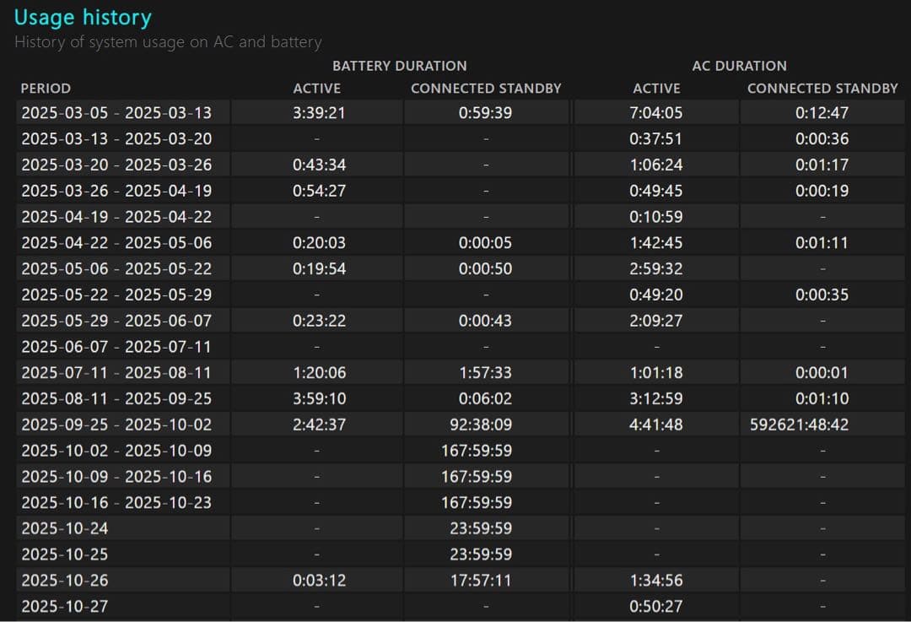Click the battery active value 3:59:10

[319, 398]
